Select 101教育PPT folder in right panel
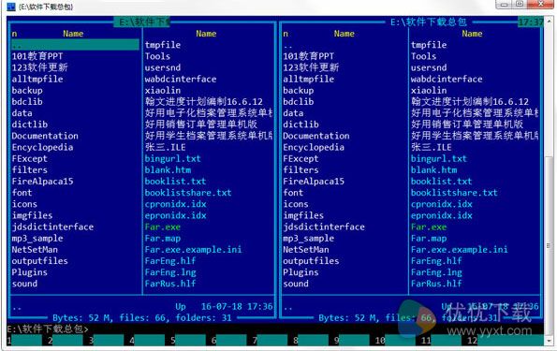The image size is (557, 351). tap(309, 56)
